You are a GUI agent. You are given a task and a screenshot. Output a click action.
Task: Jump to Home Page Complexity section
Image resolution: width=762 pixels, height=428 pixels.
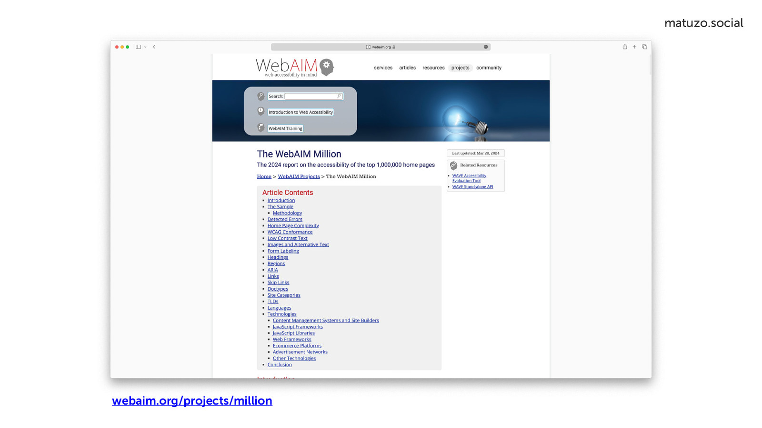pyautogui.click(x=293, y=225)
